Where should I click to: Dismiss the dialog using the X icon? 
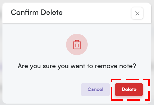point(137,13)
